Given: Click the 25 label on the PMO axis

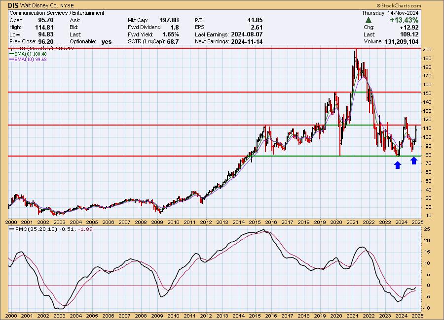Looking at the screenshot, I should pyautogui.click(x=427, y=229).
